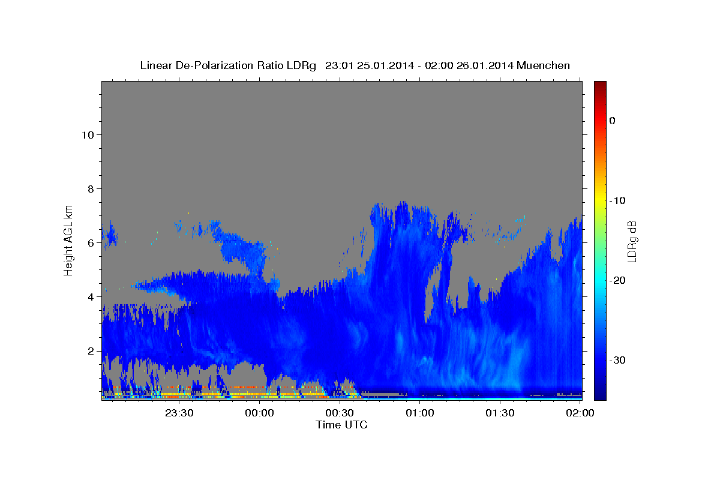
Task: Click the '00:30' time tick label
Action: (340, 413)
